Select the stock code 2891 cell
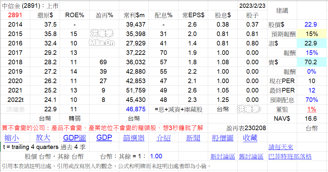The height and width of the screenshot is (172, 328). pyautogui.click(x=15, y=15)
